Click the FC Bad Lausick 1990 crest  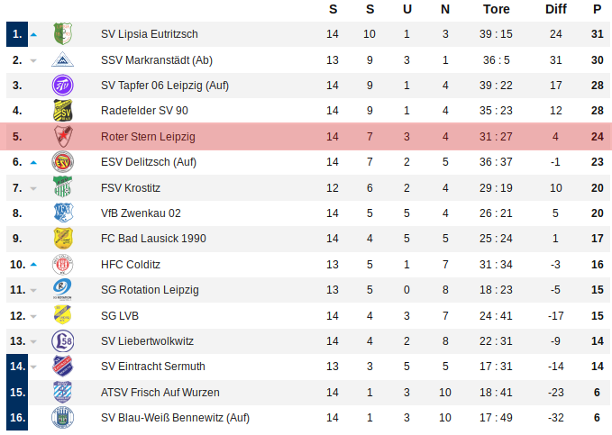[x=62, y=239]
